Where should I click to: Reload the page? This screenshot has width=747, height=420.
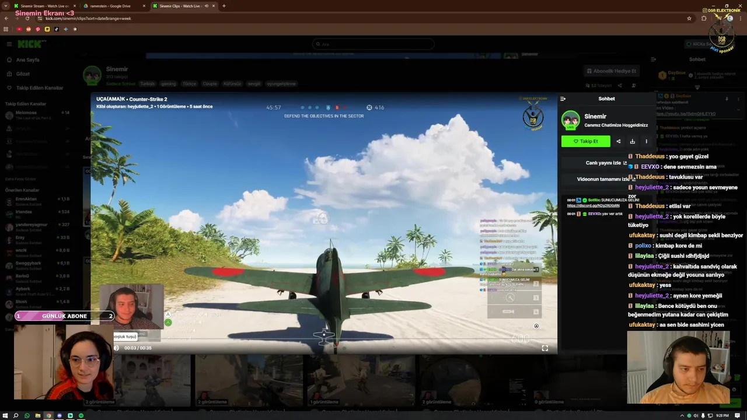pyautogui.click(x=27, y=18)
